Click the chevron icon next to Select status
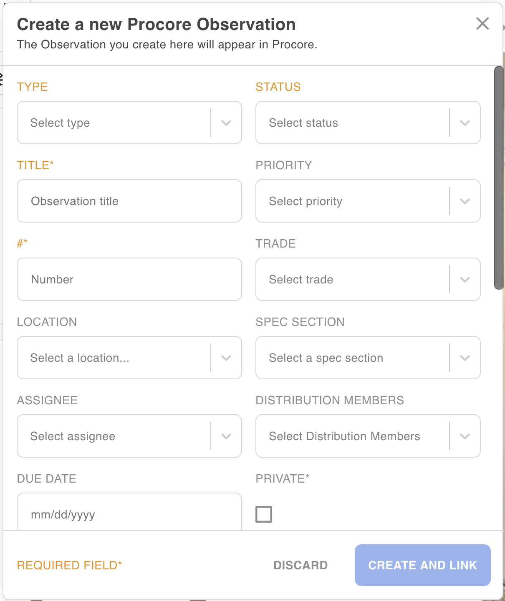505x601 pixels. click(x=465, y=123)
